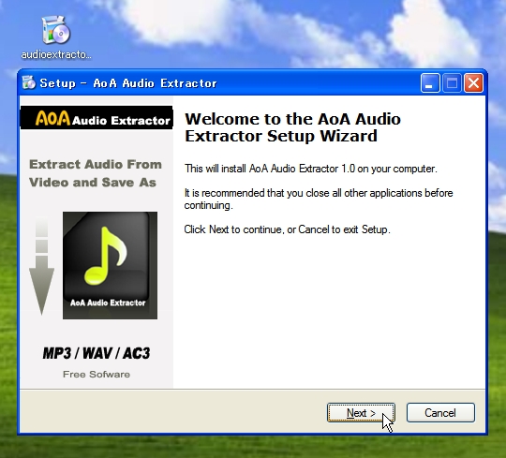
Task: Click the desktop icon label audioextracto...
Action: coord(56,54)
